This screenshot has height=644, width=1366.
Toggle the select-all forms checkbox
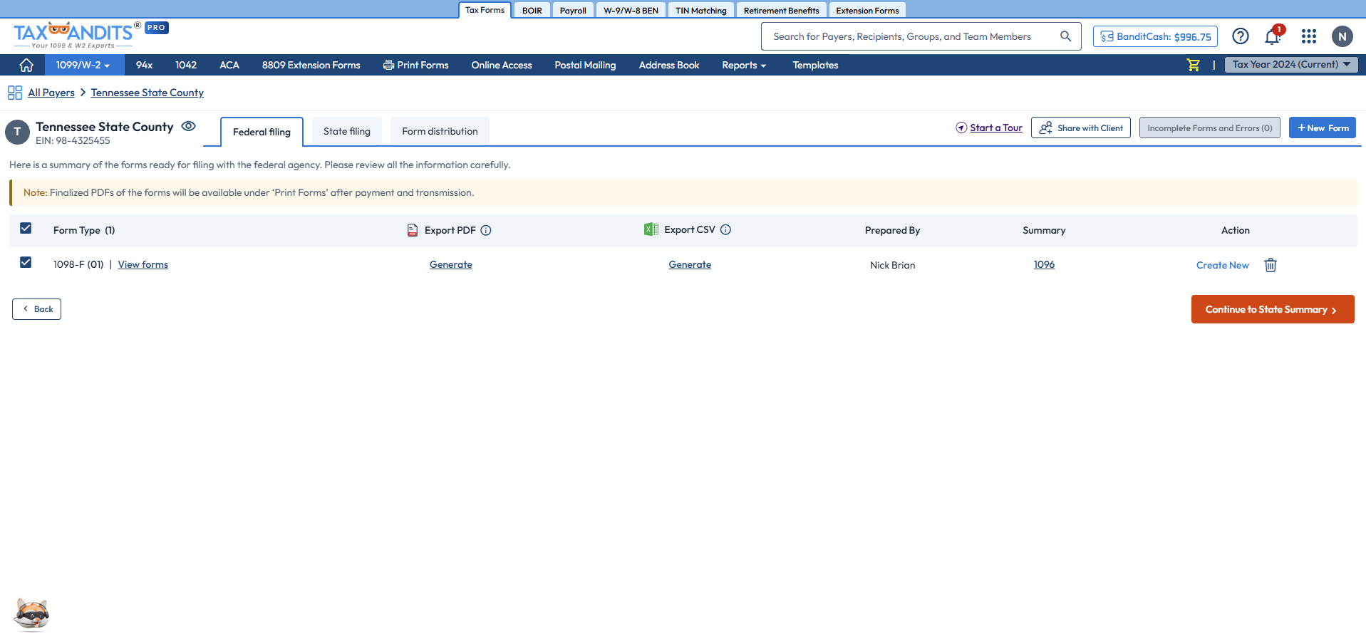click(26, 228)
